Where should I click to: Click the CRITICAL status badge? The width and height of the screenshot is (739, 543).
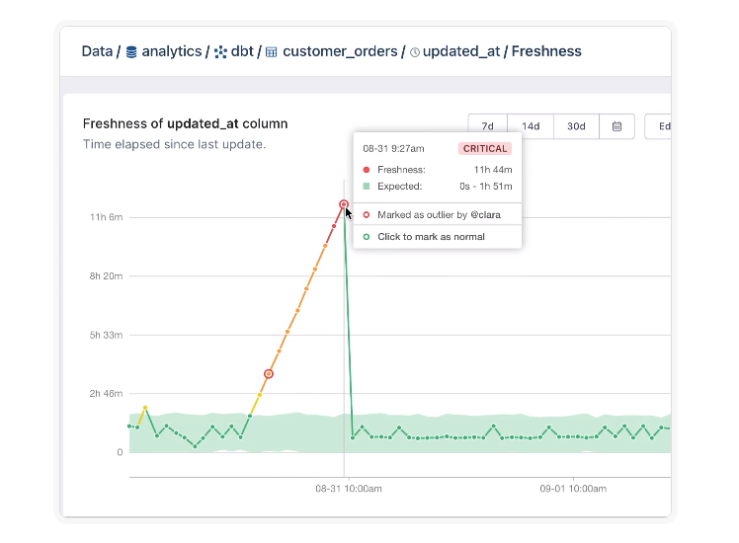coord(485,149)
